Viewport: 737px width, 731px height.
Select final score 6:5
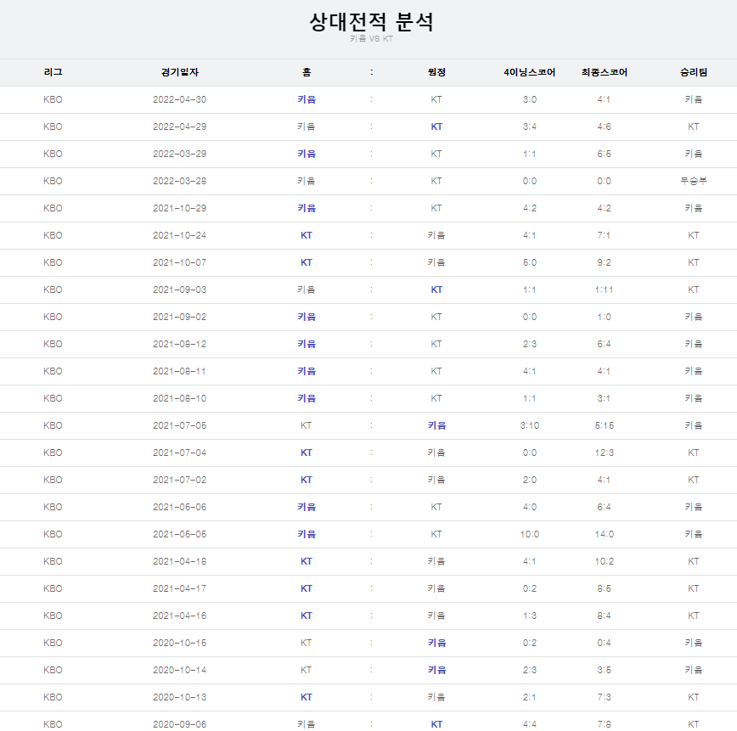coord(604,154)
